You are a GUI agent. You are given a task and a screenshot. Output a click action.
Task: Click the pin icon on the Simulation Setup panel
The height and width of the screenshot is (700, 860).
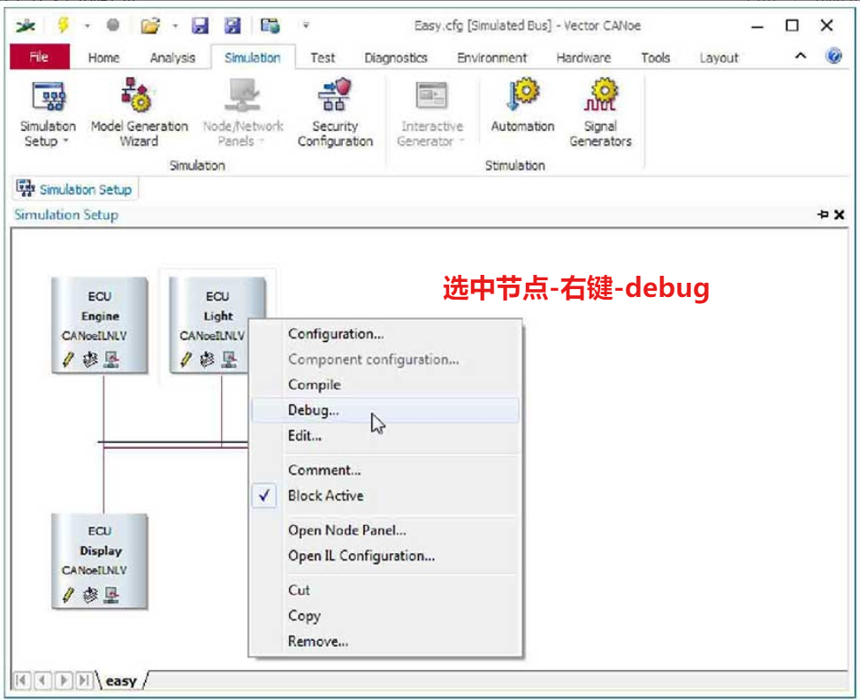pyautogui.click(x=823, y=214)
